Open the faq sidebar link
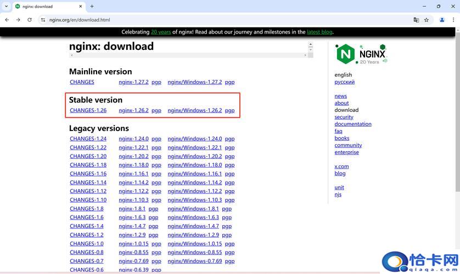The width and height of the screenshot is (460, 274). tap(338, 131)
